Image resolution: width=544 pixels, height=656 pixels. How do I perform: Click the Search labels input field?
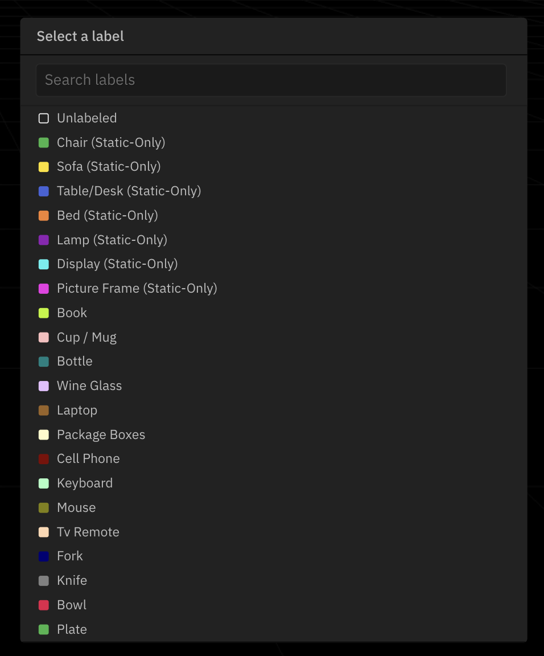[271, 80]
